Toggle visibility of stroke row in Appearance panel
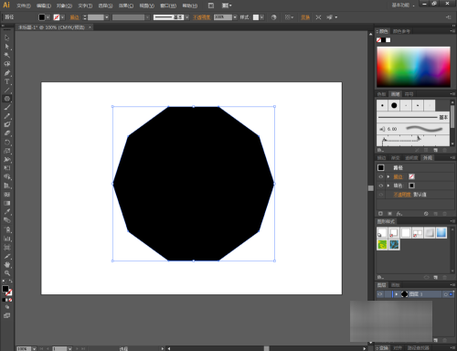The image size is (457, 351). [x=381, y=176]
